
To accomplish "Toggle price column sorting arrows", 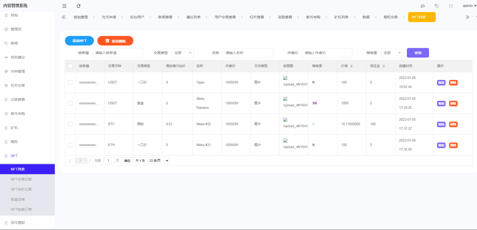I will point(352,66).
